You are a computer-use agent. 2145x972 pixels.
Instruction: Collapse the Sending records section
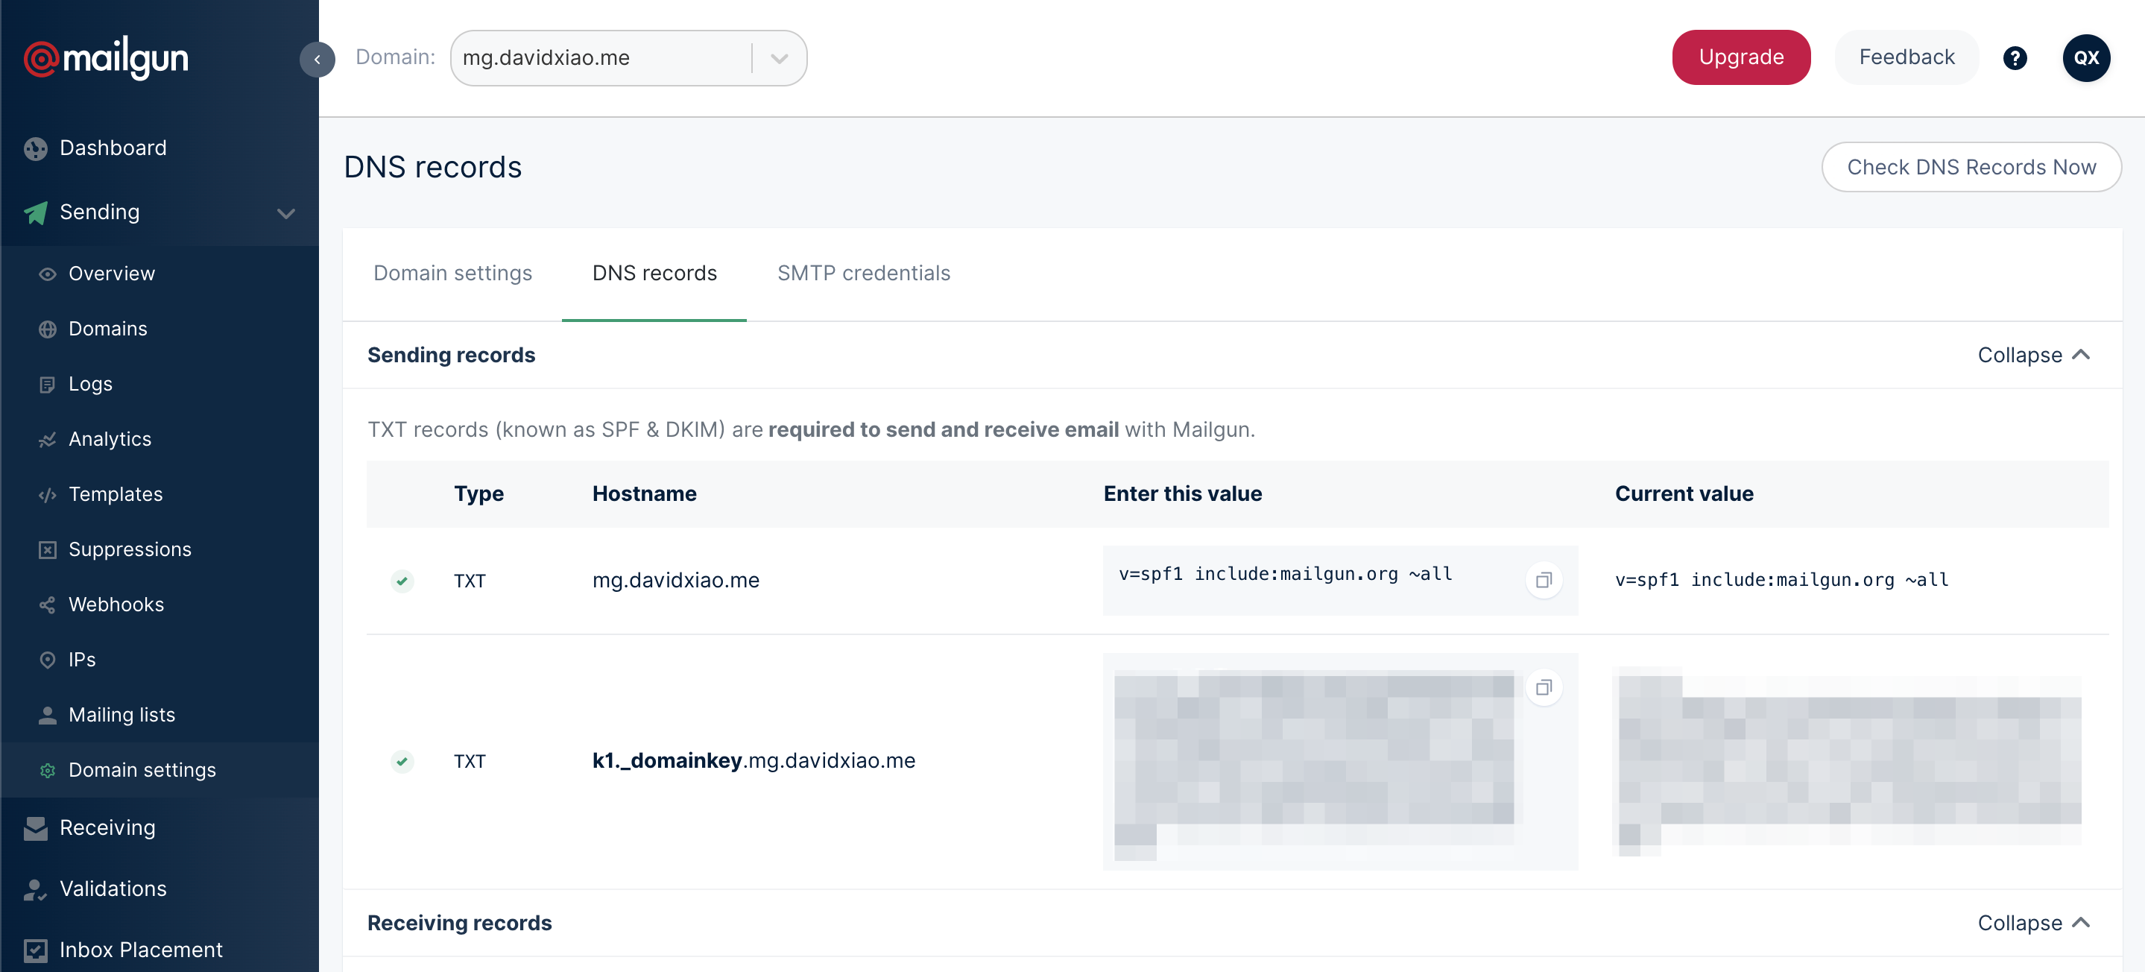pos(2033,355)
